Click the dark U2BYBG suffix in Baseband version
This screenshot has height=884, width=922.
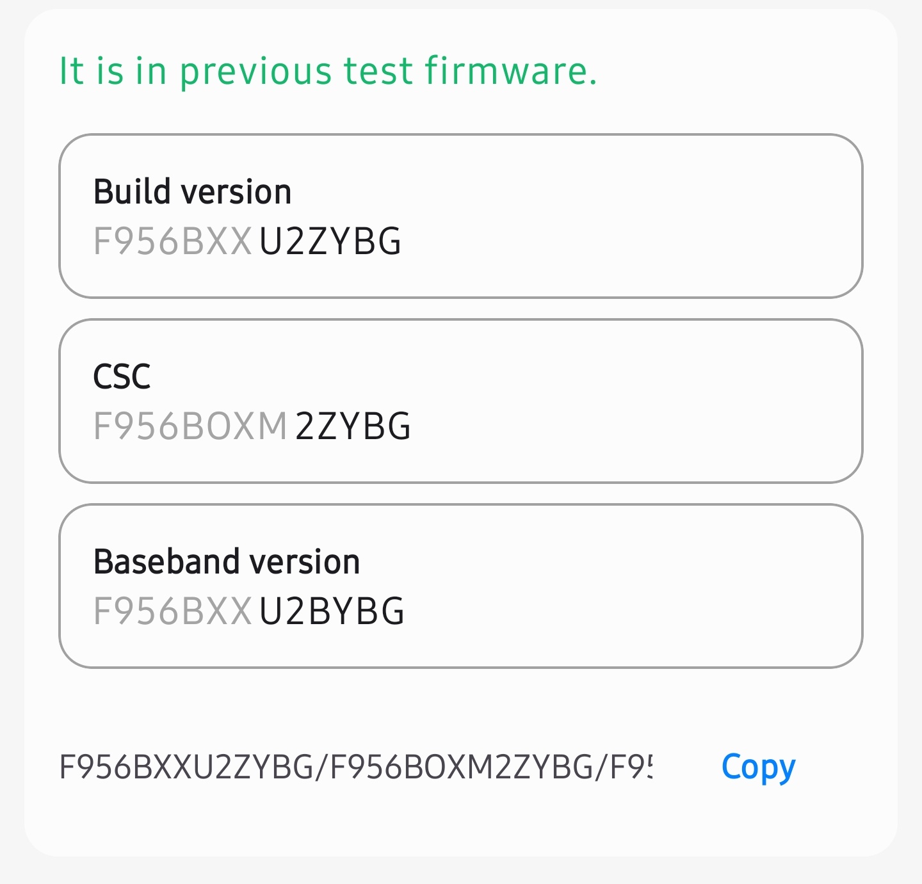[332, 611]
